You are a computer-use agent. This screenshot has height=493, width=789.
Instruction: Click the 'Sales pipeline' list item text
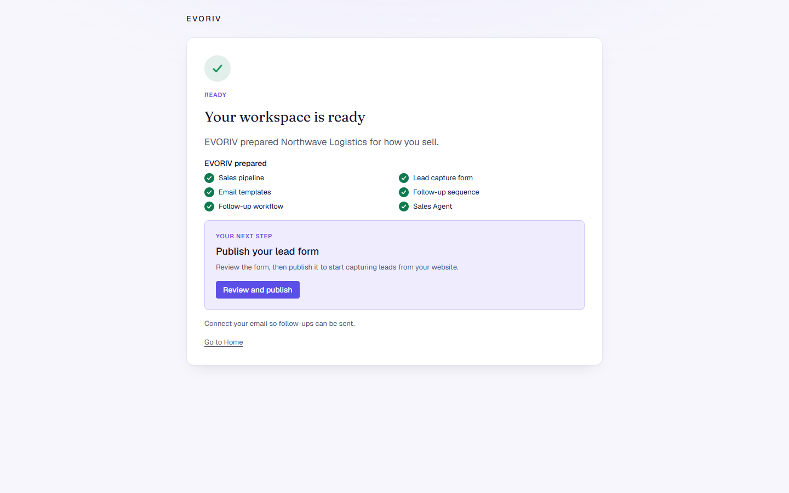(241, 178)
